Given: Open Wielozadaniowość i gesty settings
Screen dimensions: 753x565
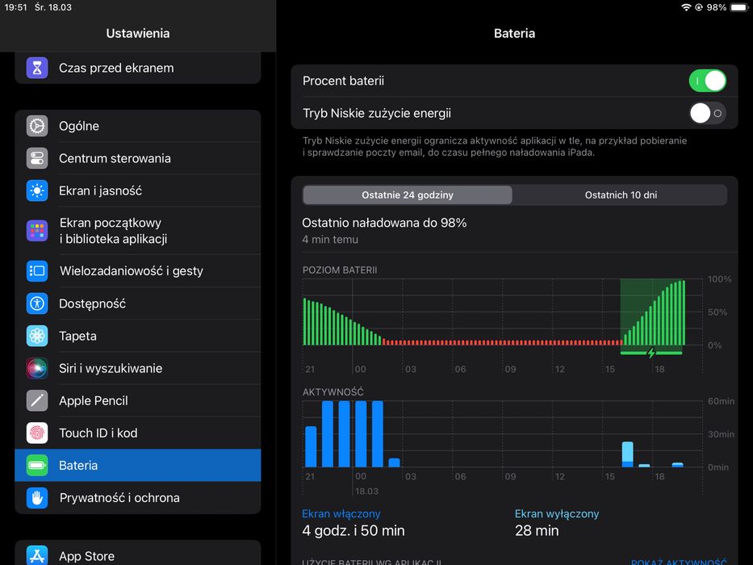Looking at the screenshot, I should (x=138, y=271).
